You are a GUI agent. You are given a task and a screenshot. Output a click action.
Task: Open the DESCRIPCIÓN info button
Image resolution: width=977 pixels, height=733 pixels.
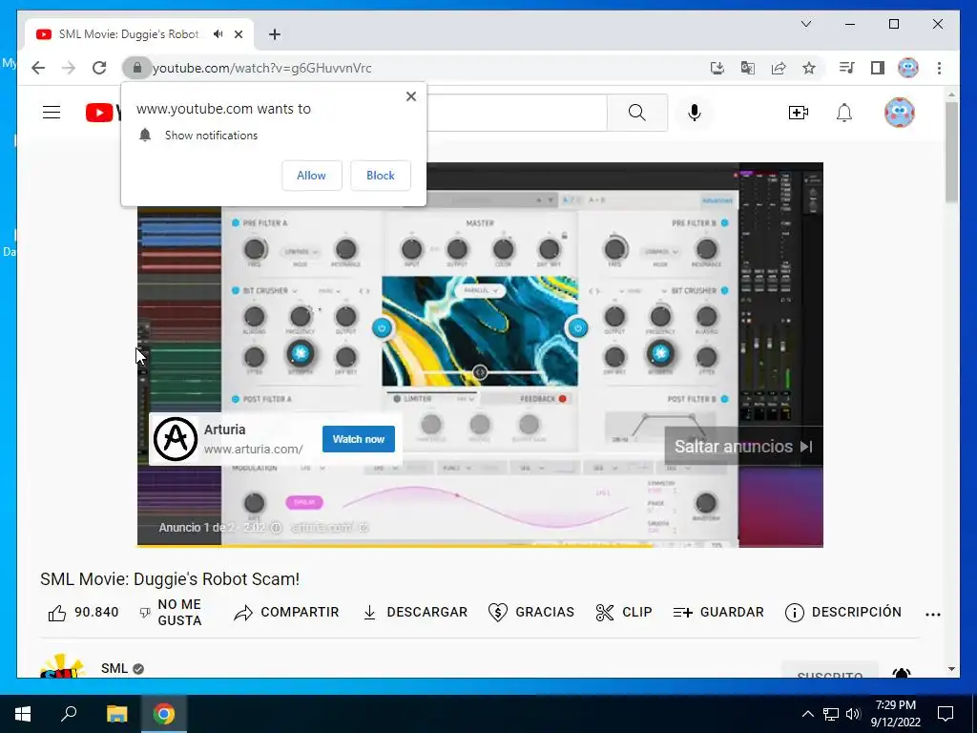tap(843, 613)
